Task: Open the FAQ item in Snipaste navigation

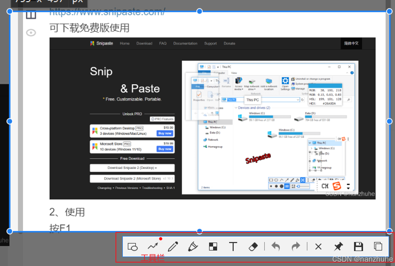Action: point(163,43)
